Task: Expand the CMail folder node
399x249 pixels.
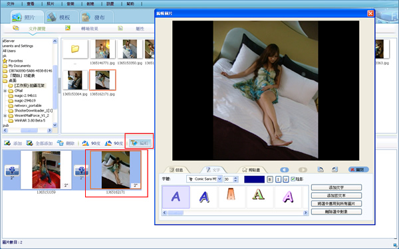Action: 5,91
